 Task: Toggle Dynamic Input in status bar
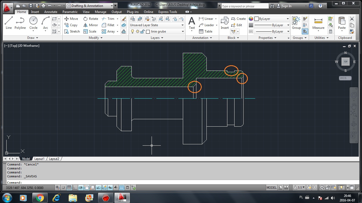click(x=110, y=188)
